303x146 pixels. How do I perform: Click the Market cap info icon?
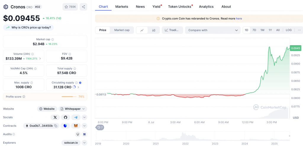53,39
